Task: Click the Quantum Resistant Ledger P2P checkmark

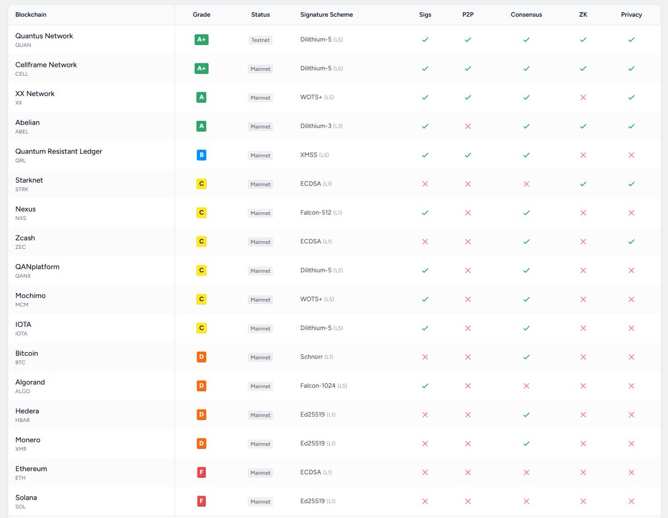Action: (x=468, y=155)
